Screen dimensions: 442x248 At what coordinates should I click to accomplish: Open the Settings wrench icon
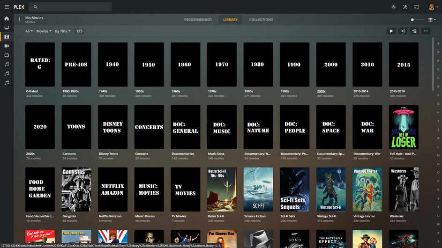coord(405,7)
